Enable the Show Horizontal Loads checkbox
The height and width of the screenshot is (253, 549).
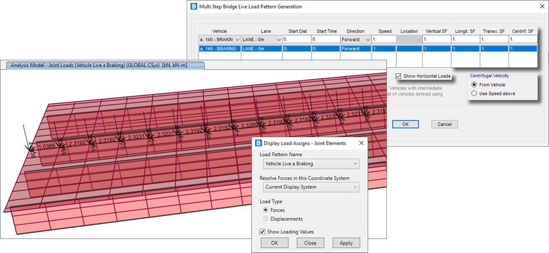point(398,76)
